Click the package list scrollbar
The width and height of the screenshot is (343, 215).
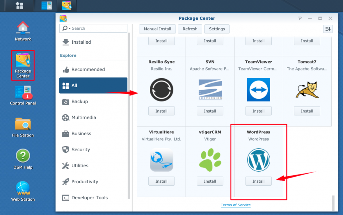pos(333,203)
